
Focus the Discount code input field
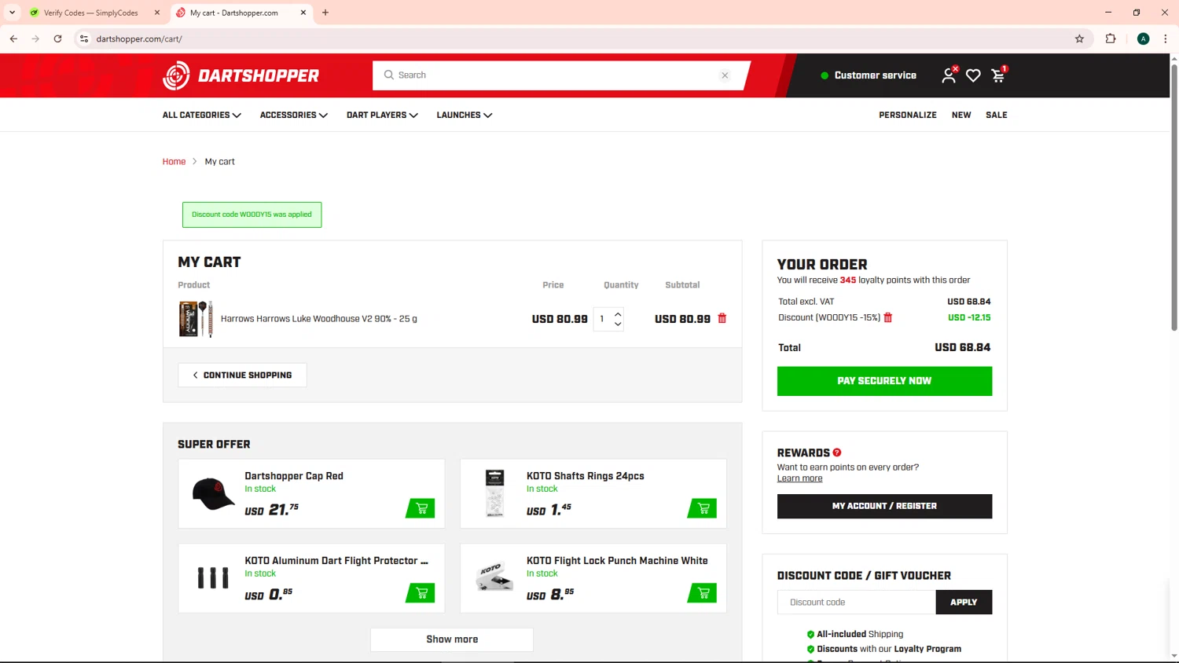point(857,603)
